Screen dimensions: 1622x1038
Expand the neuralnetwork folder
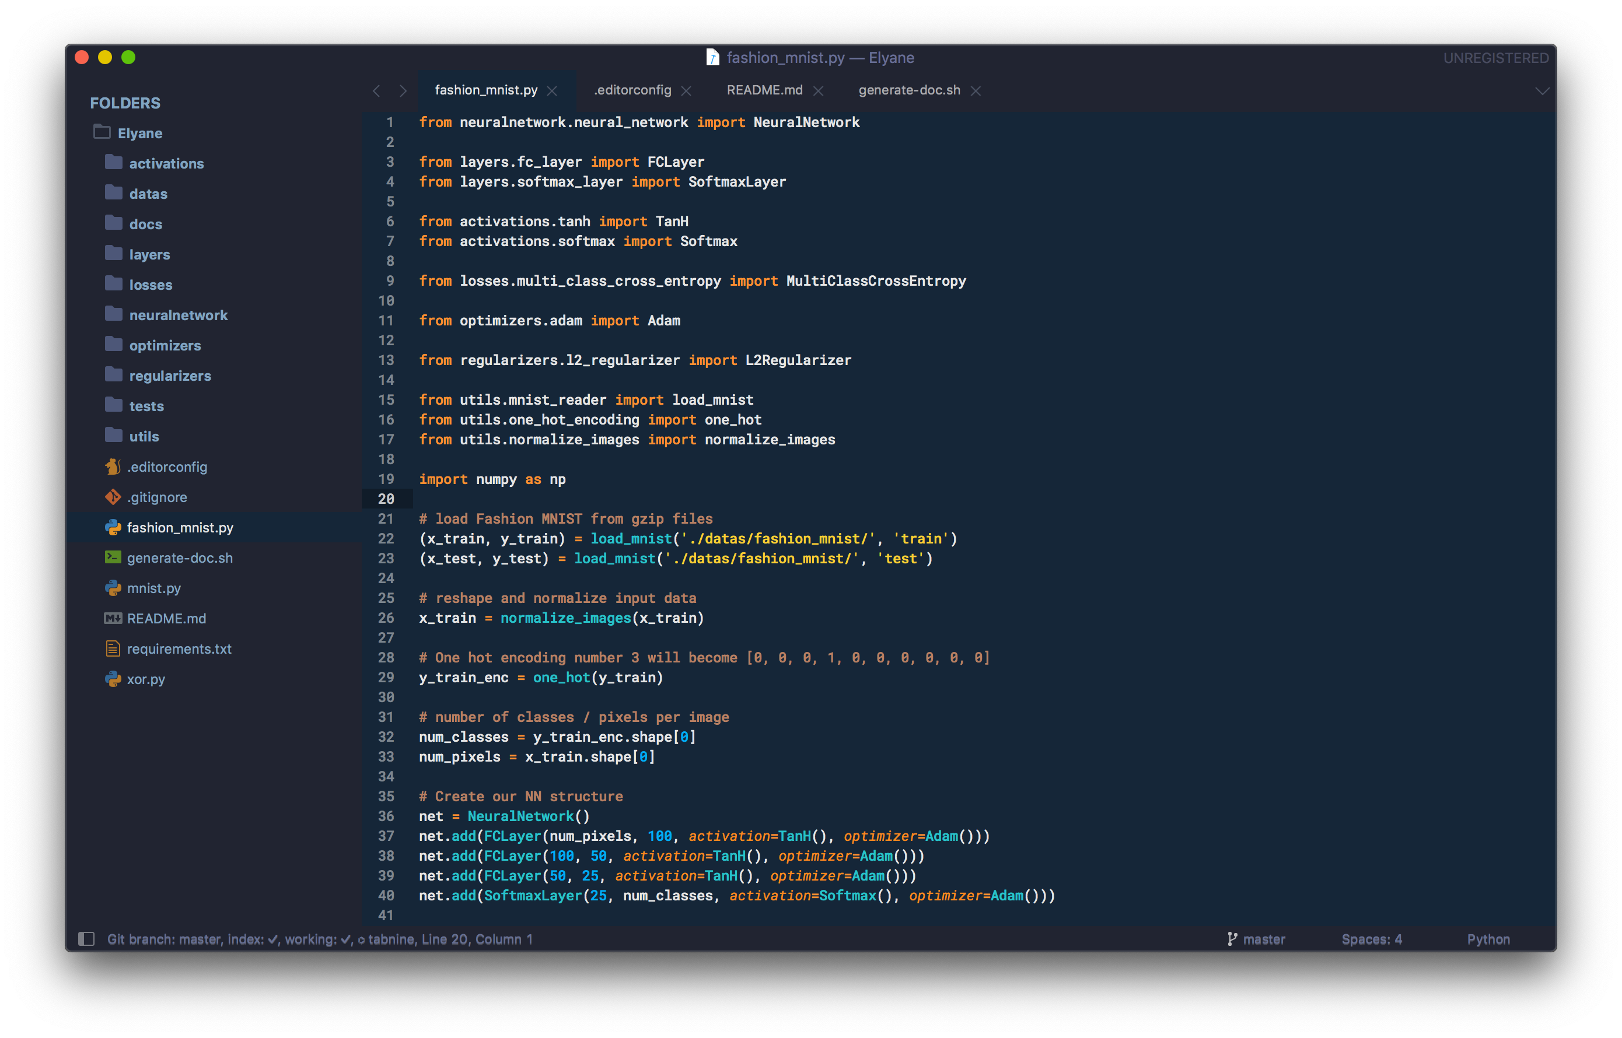click(178, 315)
